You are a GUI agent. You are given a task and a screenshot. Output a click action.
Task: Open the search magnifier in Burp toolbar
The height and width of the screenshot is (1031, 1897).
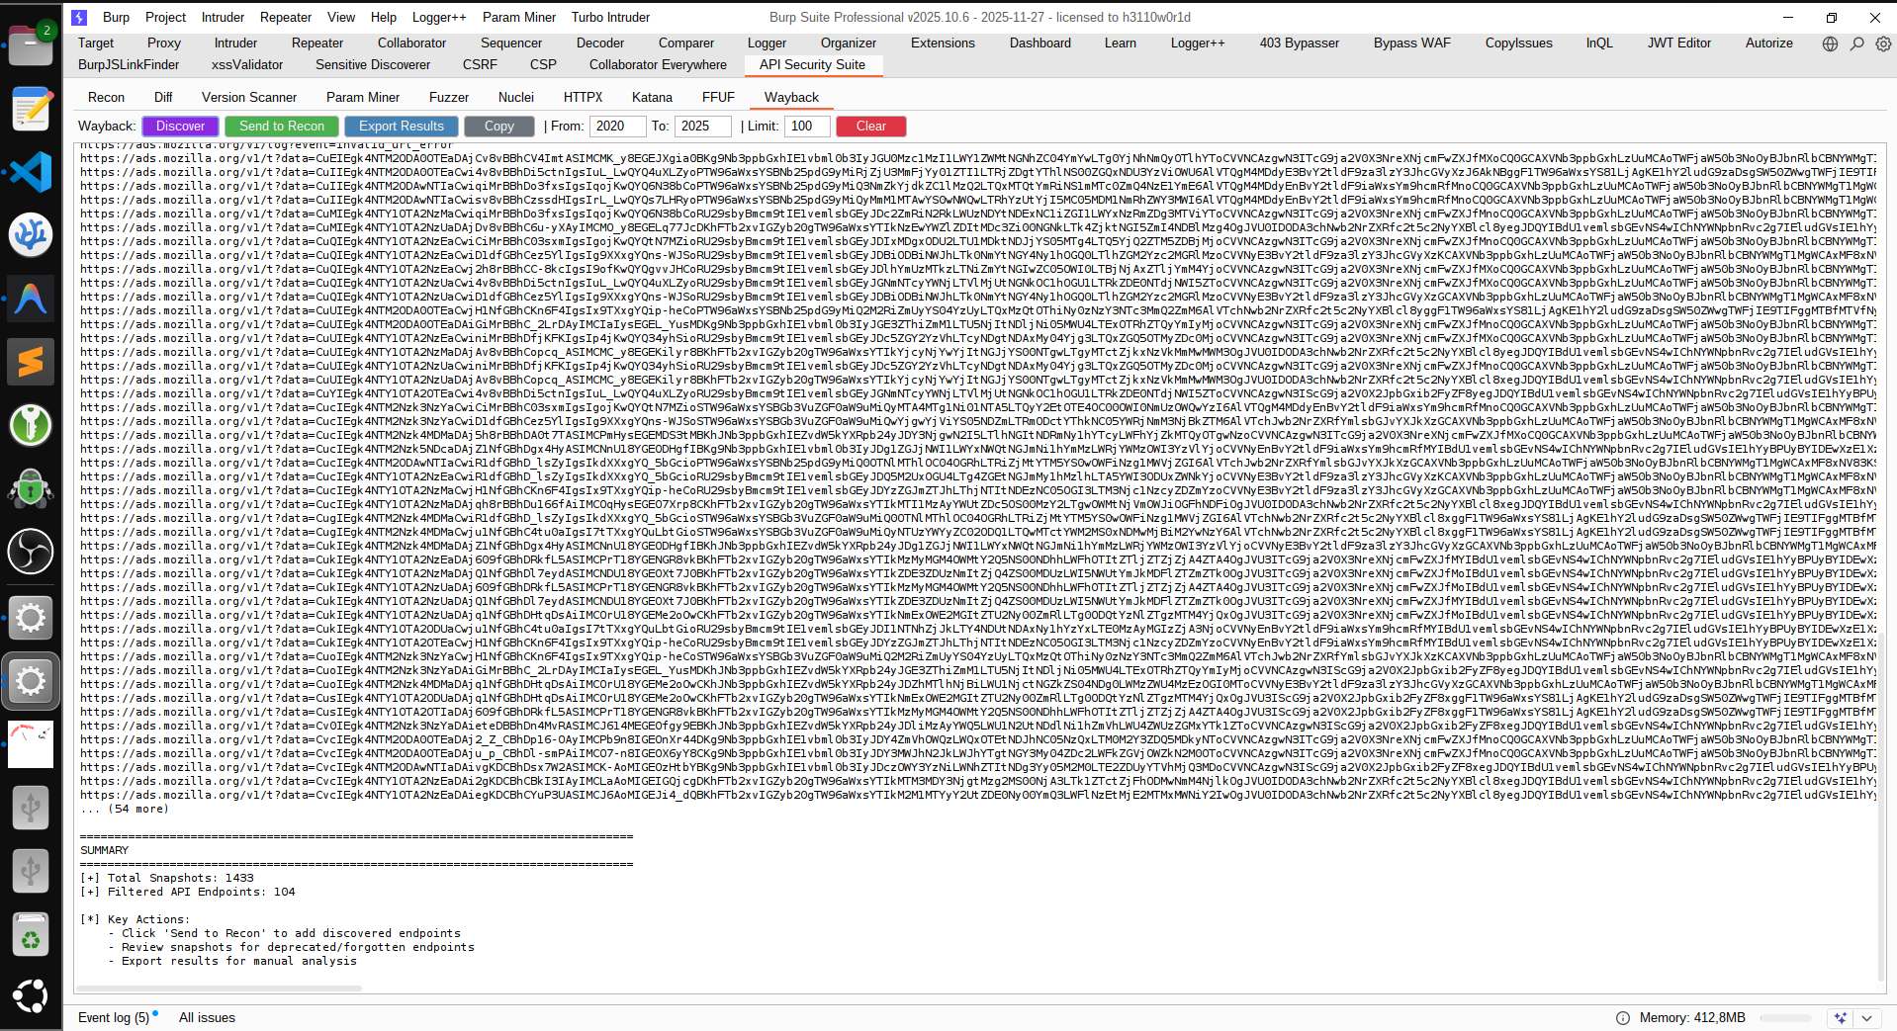1856,43
